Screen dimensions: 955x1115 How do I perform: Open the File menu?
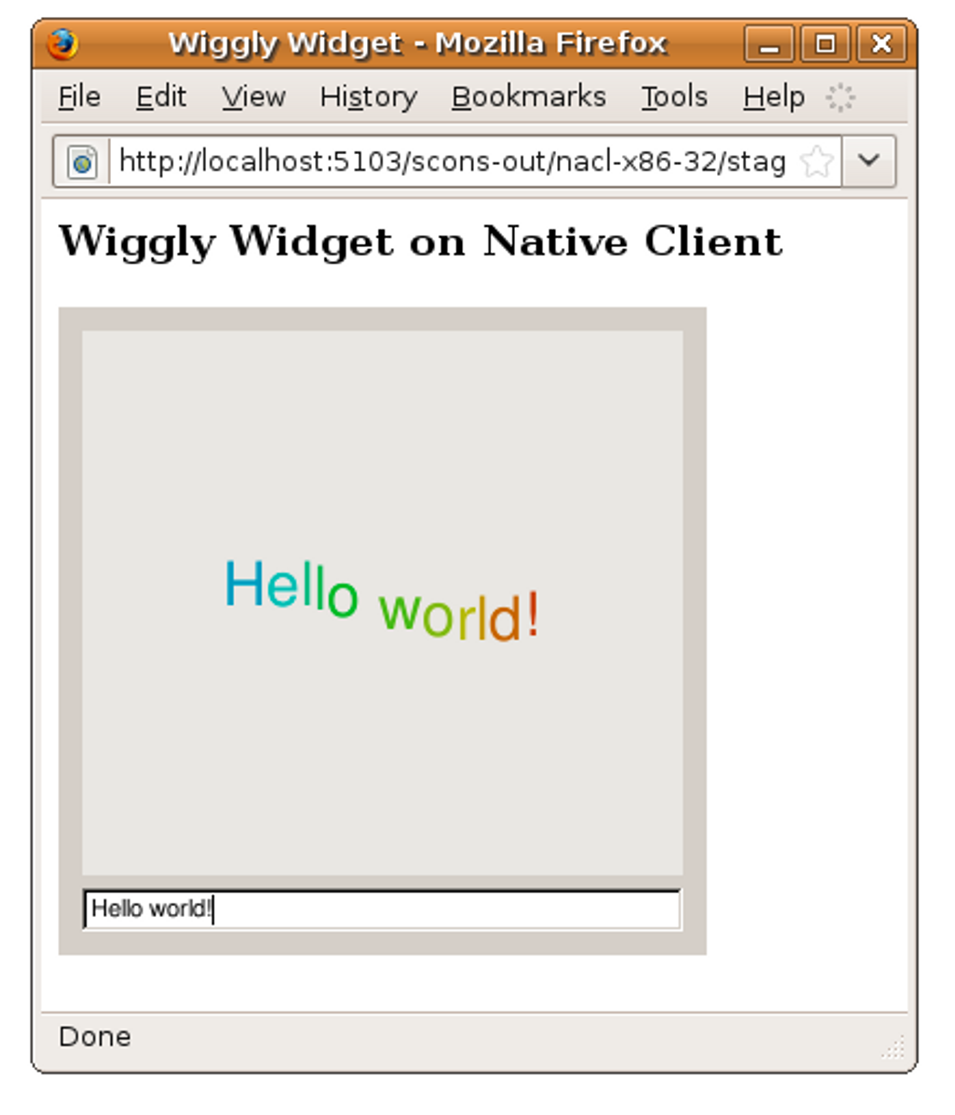[79, 97]
